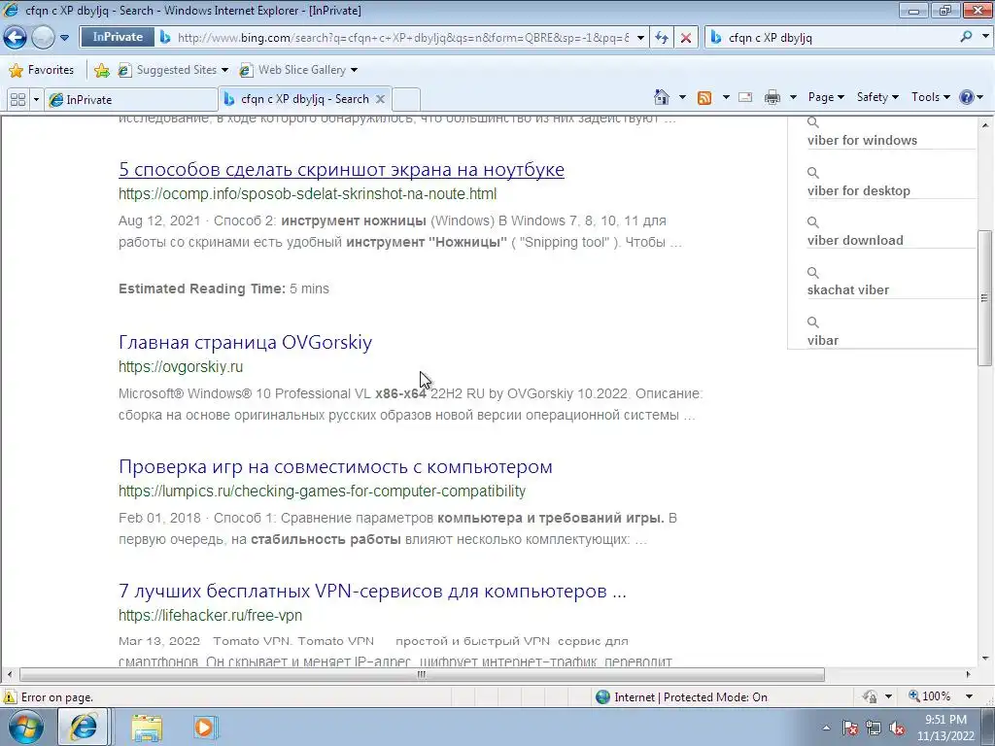This screenshot has height=746, width=995.
Task: Click the Error on page warning icon
Action: coord(10,696)
